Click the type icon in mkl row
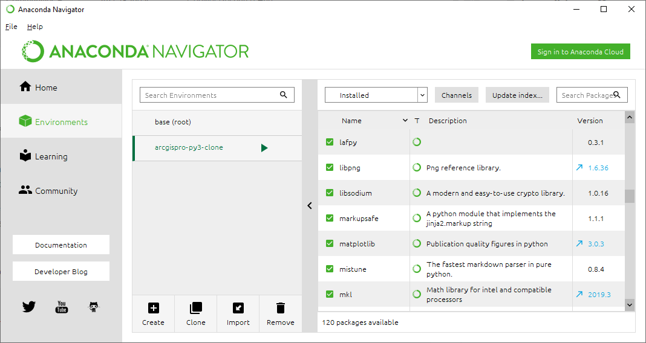The width and height of the screenshot is (646, 343). (417, 294)
